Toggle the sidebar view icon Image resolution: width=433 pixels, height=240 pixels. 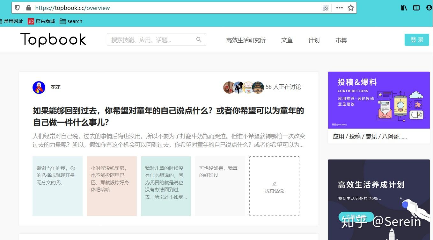pyautogui.click(x=416, y=8)
